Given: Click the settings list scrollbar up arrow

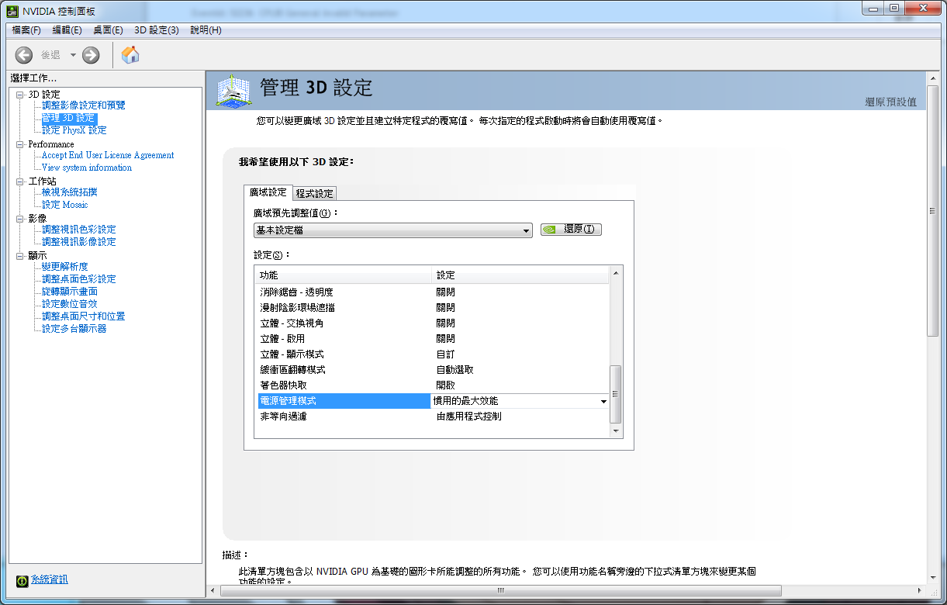Looking at the screenshot, I should point(616,272).
